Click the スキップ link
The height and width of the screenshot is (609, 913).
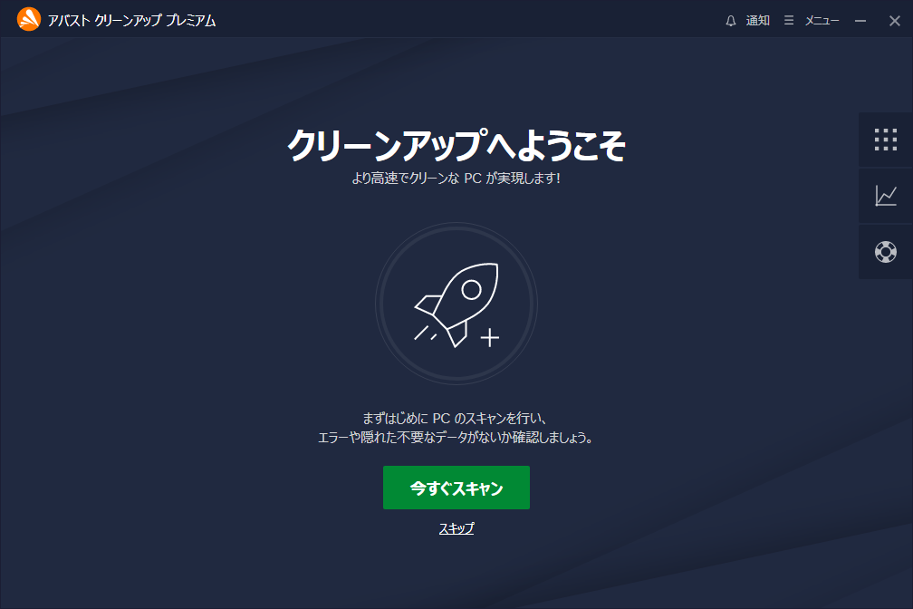click(456, 528)
